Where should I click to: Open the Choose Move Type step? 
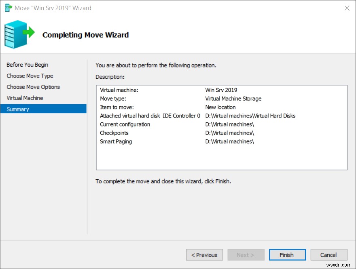(30, 76)
